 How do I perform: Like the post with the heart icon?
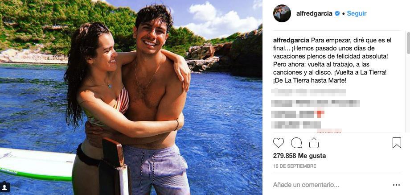click(x=279, y=143)
